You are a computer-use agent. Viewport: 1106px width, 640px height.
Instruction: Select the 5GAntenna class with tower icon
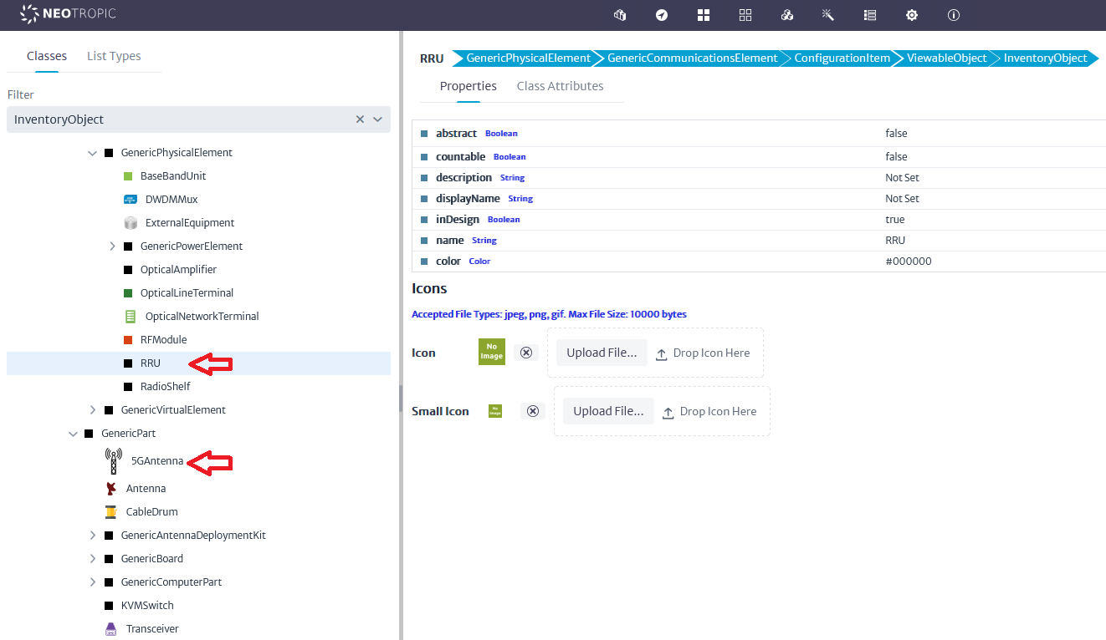pyautogui.click(x=156, y=461)
